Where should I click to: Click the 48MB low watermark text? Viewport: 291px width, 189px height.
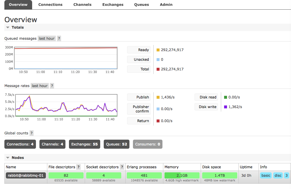(219, 180)
